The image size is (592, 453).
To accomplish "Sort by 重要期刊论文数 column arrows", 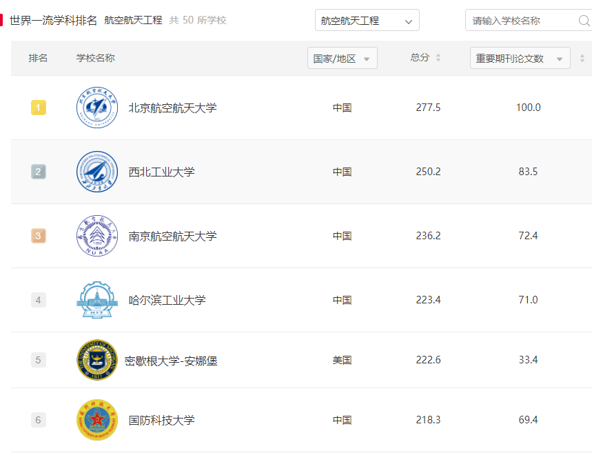I will tap(582, 58).
